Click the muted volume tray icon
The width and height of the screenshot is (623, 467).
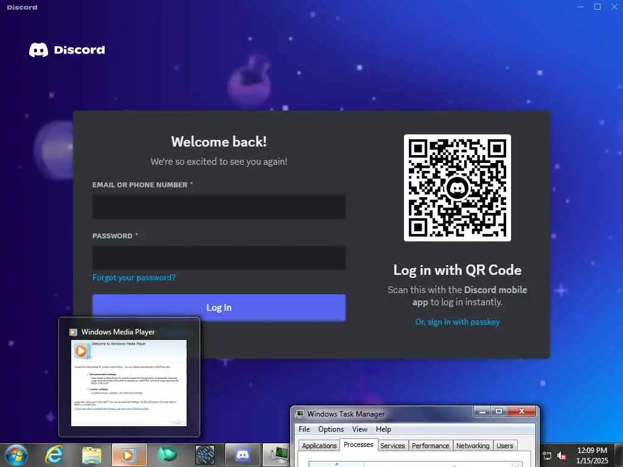tap(562, 456)
